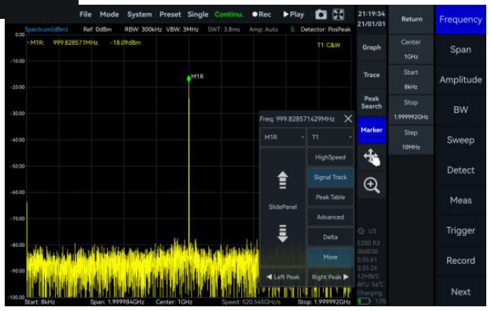Image resolution: width=491 pixels, height=311 pixels.
Task: Click the SlidePanel label
Action: (x=283, y=207)
